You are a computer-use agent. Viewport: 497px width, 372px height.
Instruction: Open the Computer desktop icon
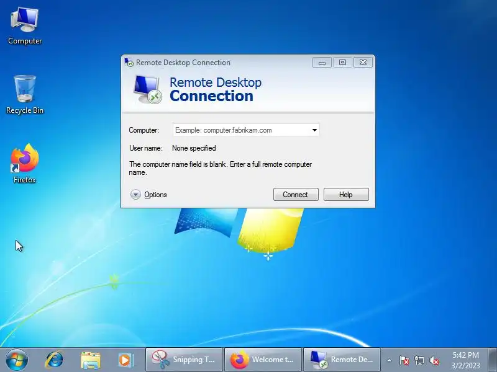[25, 27]
